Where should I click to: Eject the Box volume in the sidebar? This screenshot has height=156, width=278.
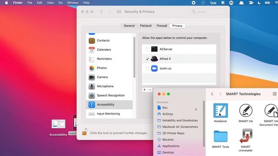coord(196,109)
